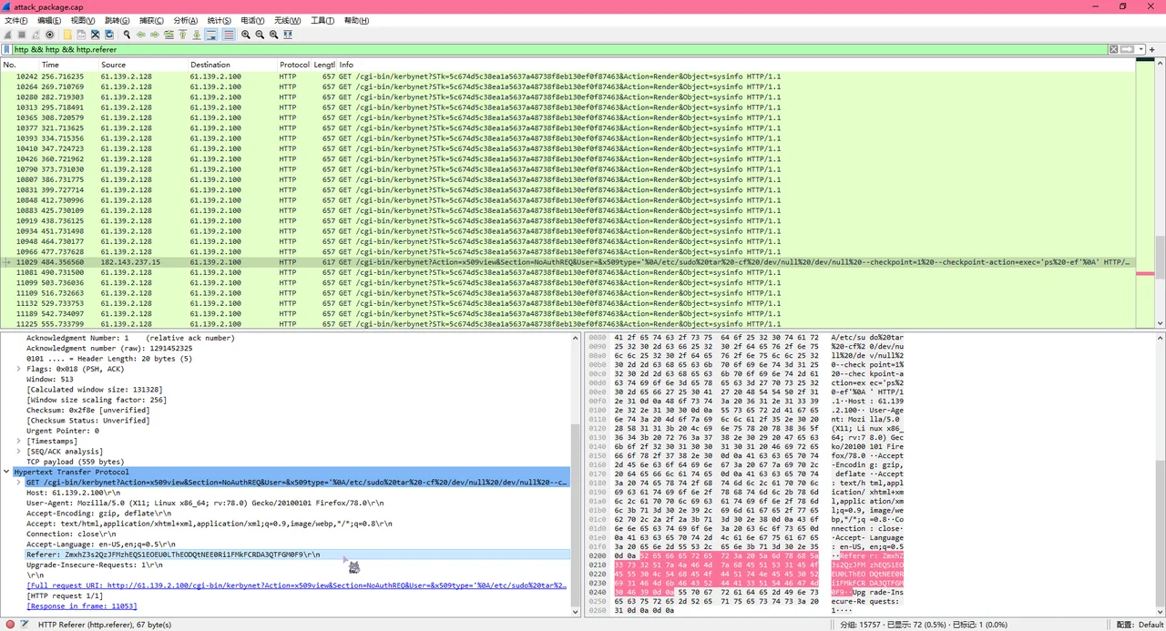Click the resize columns toolbar icon
This screenshot has width=1166, height=631.
(288, 35)
